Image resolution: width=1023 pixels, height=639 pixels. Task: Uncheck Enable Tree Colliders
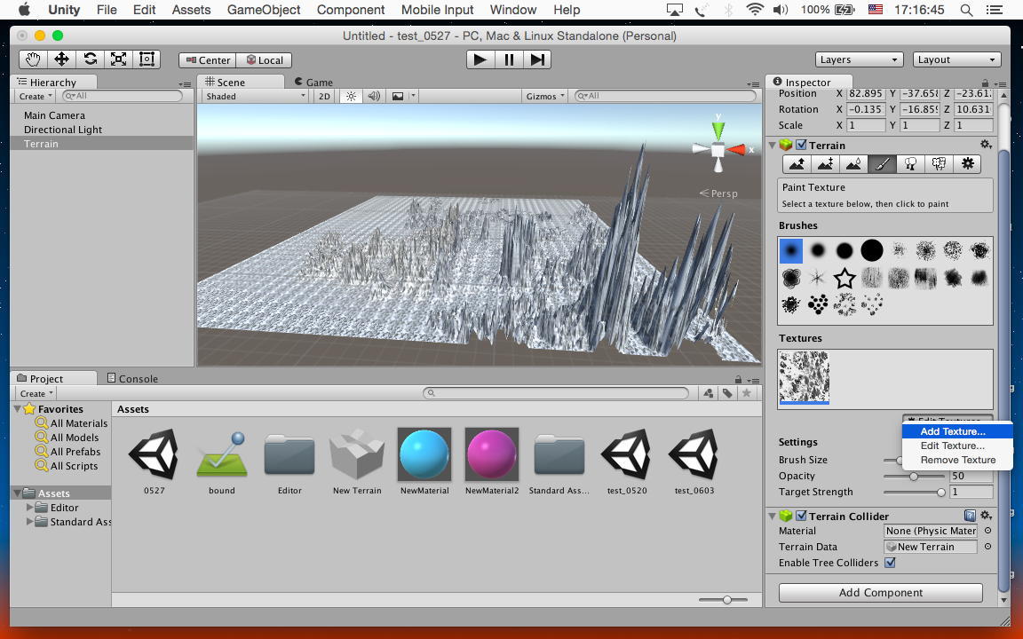click(x=890, y=563)
